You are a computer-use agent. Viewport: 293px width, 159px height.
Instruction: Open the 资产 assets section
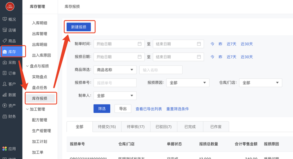(9, 106)
